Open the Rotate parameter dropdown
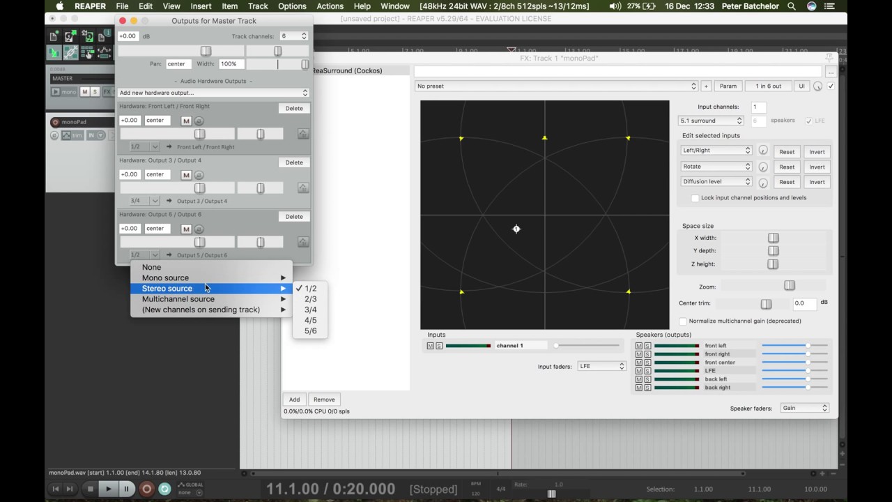892x502 pixels. [x=716, y=167]
